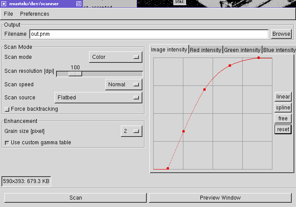Reset the gamma curve
The width and height of the screenshot is (296, 207).
pyautogui.click(x=283, y=129)
